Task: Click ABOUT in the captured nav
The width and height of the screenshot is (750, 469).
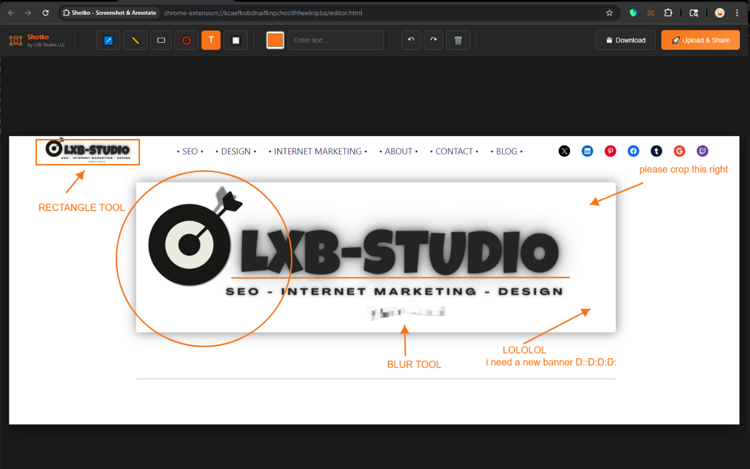Action: point(398,151)
